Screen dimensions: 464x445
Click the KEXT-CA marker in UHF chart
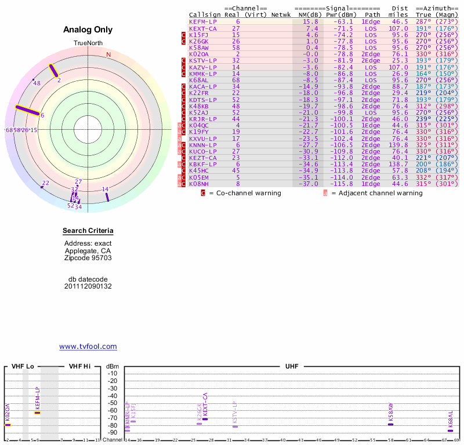205,418
